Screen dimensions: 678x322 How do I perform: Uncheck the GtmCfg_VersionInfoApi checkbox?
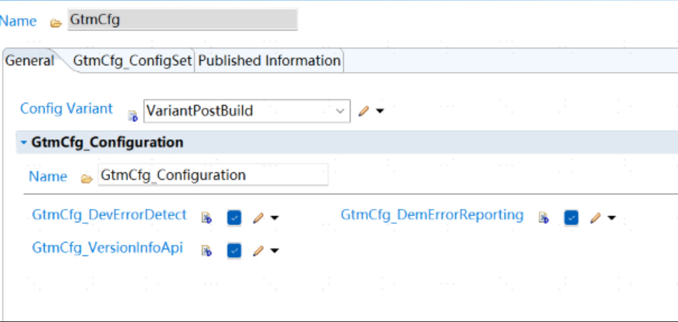click(234, 251)
